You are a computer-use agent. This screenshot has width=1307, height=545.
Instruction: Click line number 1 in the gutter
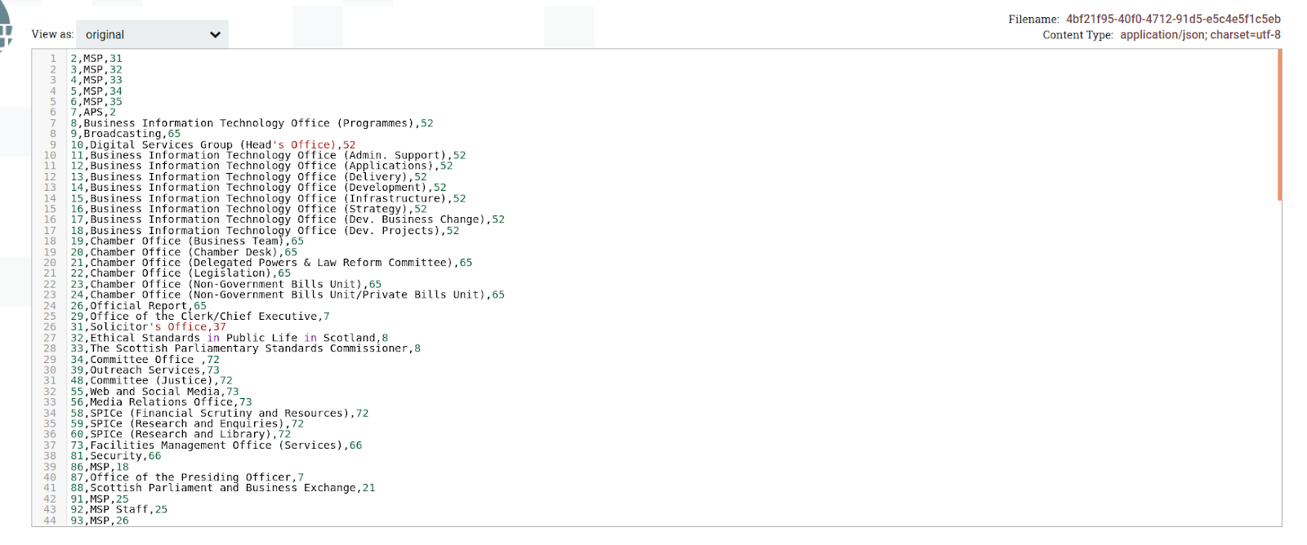point(53,59)
